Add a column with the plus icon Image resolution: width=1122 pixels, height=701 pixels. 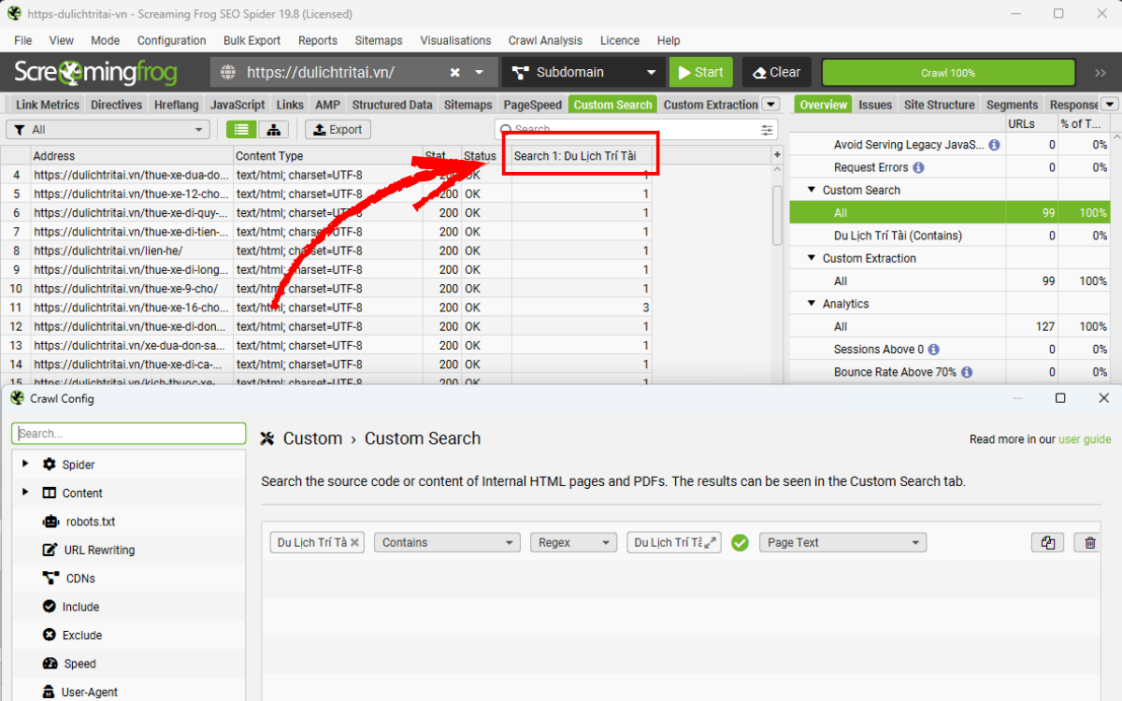[x=776, y=155]
